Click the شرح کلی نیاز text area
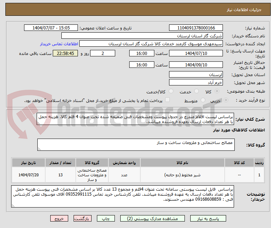The width and height of the screenshot is (271, 228). pyautogui.click(x=135, y=119)
